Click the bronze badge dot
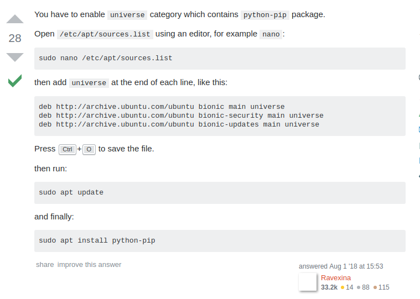 pyautogui.click(x=375, y=287)
